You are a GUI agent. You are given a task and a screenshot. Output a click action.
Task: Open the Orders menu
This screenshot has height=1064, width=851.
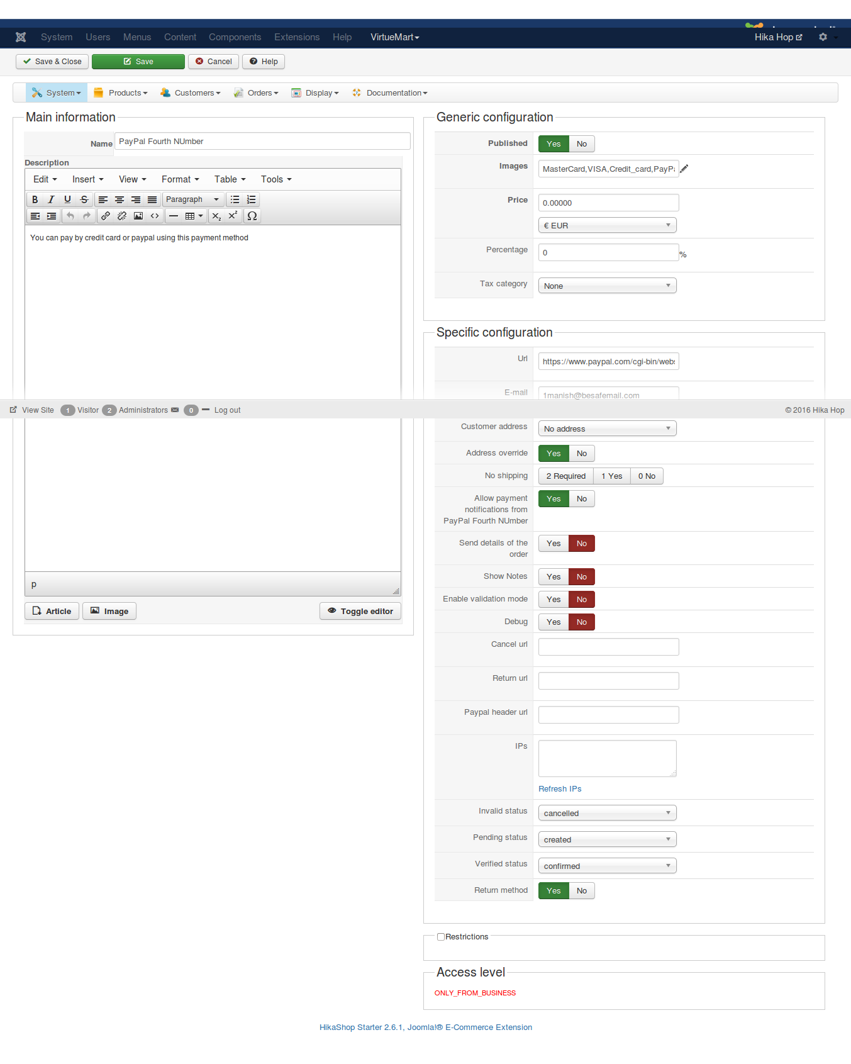256,93
